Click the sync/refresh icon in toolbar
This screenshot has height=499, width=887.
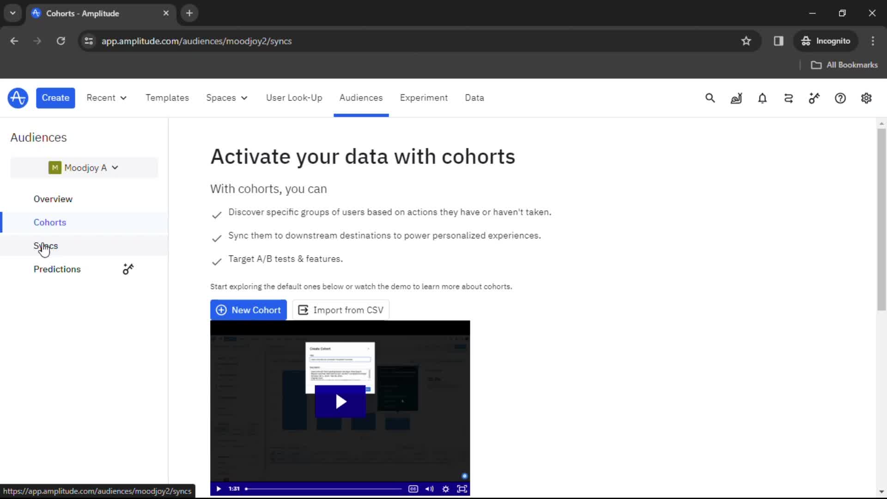point(788,98)
